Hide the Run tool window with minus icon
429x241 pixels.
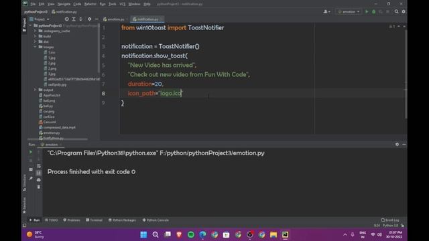point(404,145)
